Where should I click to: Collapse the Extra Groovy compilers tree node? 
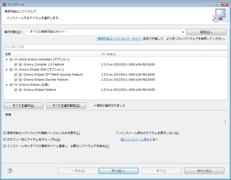7,60
